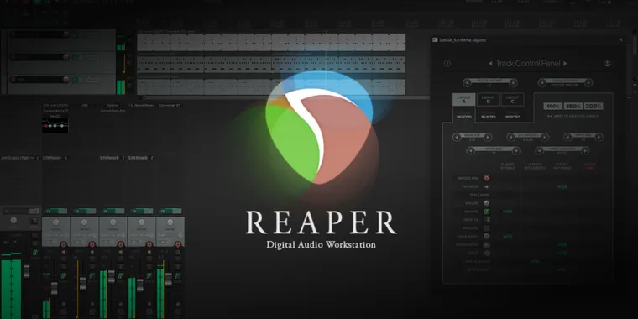Select the top MIDI item in the arrange view
This screenshot has width=638, height=319.
[x=271, y=42]
